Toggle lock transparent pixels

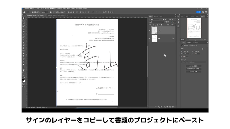pyautogui.click(x=154, y=25)
